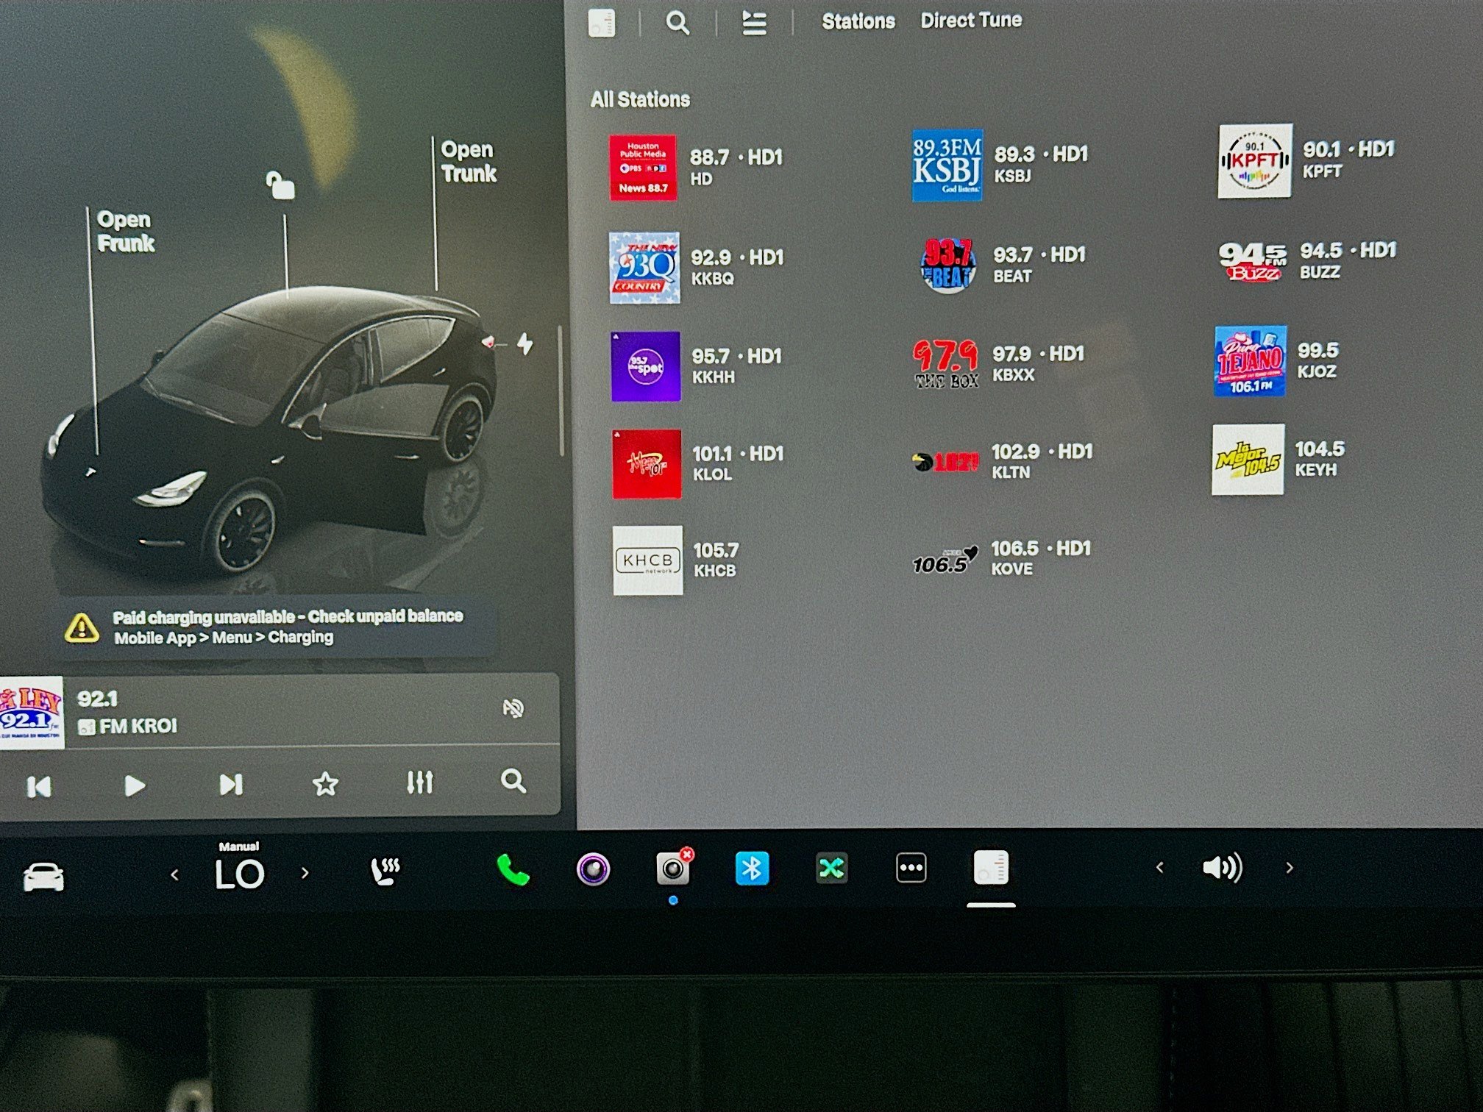Image resolution: width=1483 pixels, height=1112 pixels.
Task: Tune to 105.7 KHCB network
Action: (675, 560)
